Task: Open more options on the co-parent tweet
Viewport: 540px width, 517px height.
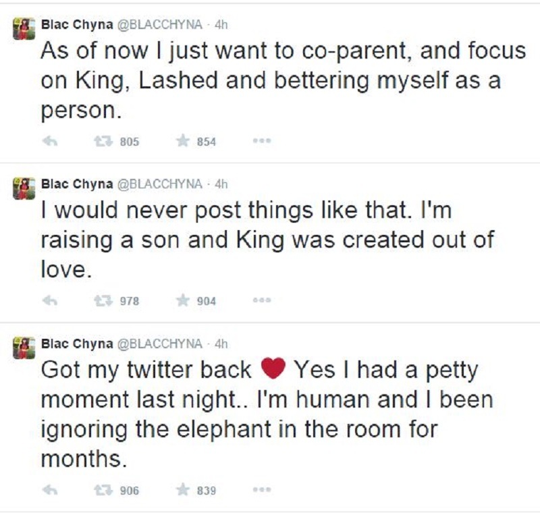Action: [x=262, y=140]
